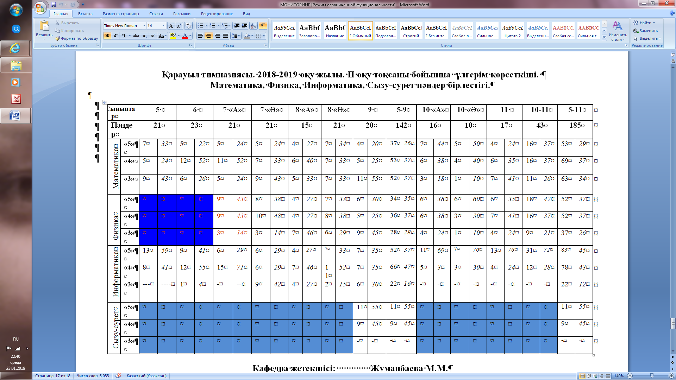The height and width of the screenshot is (380, 676).
Task: Apply subscript formatting (x₂)
Action: point(145,36)
